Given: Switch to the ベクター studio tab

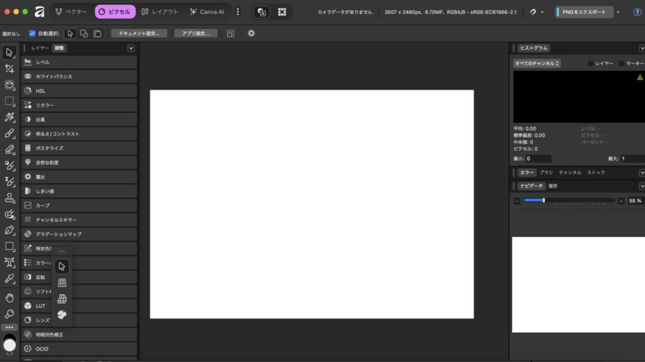Looking at the screenshot, I should tap(71, 12).
